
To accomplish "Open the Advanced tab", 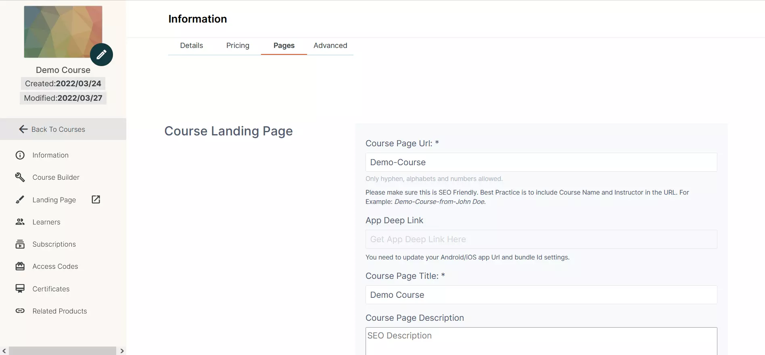I will [330, 46].
